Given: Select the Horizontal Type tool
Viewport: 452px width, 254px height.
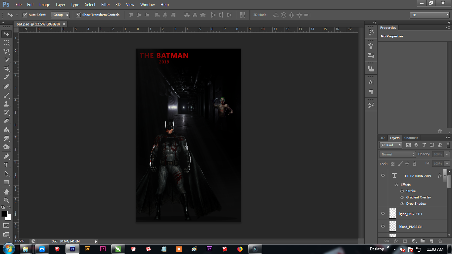Looking at the screenshot, I should (6, 165).
